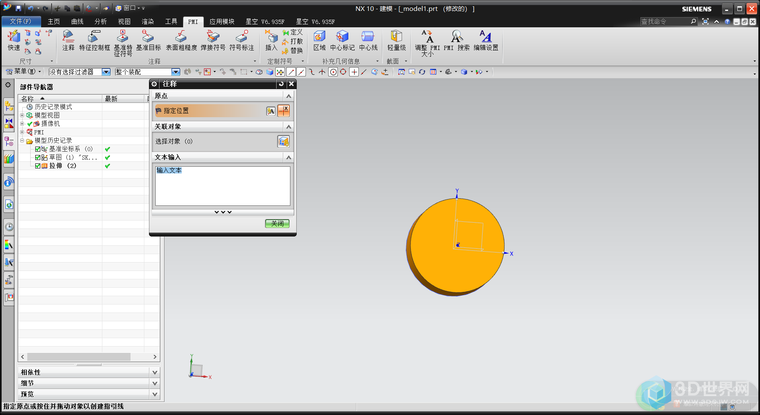760x415 pixels.
Task: Click origin tool icon next to 指定位置
Action: click(x=284, y=111)
